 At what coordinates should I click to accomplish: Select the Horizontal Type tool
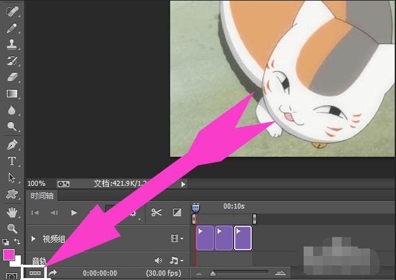tap(12, 161)
